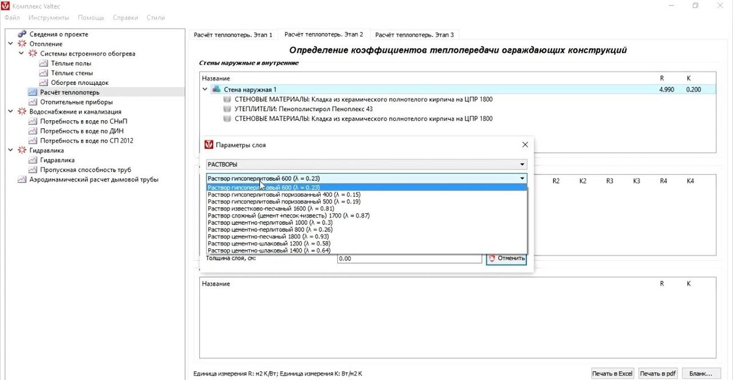733x380 pixels.
Task: Switch to Расчёт теплопотерь. Этап 3 tab
Action: [x=414, y=35]
